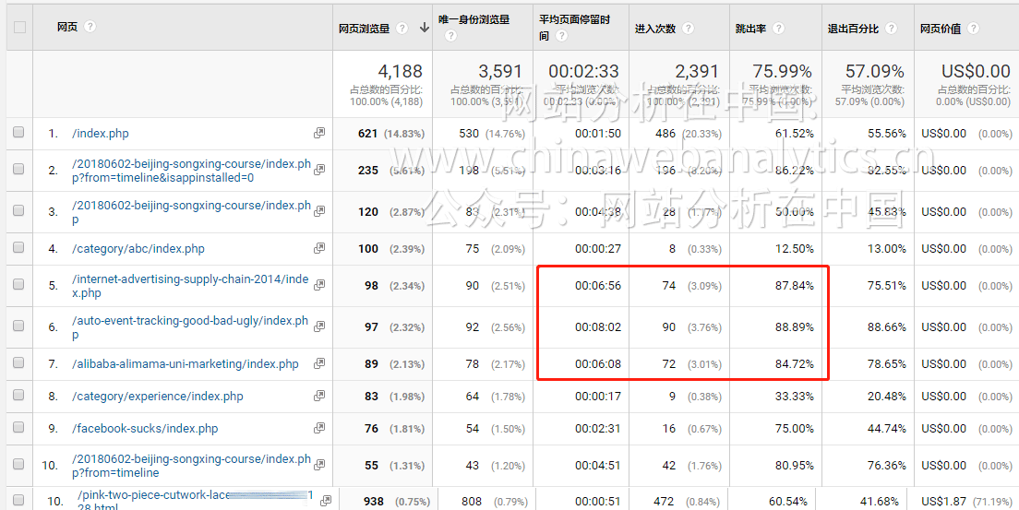
Task: Click external link icon for /category/abc/index.php
Action: [319, 248]
